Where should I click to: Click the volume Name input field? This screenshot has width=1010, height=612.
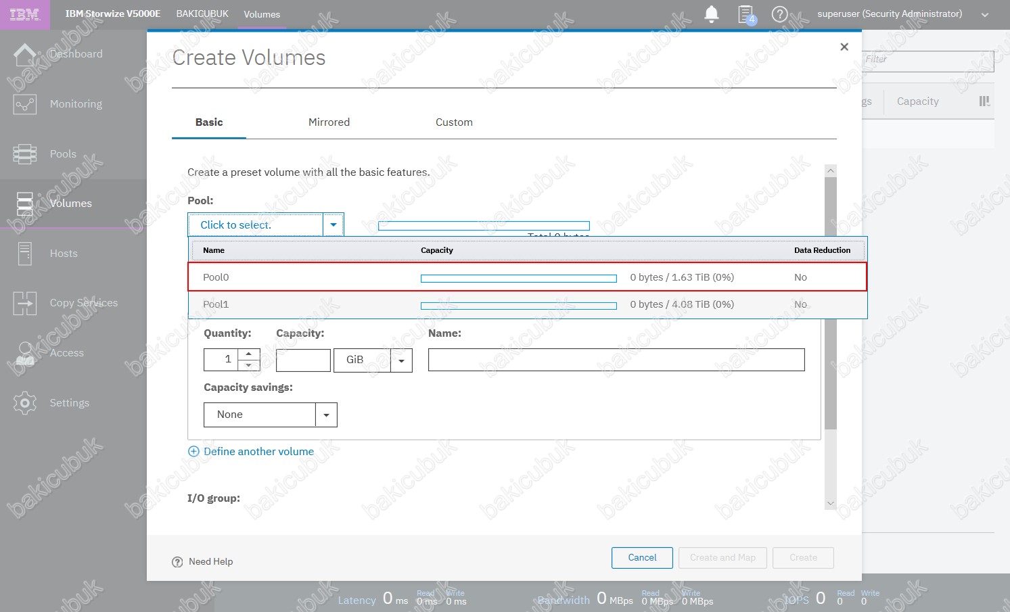616,360
